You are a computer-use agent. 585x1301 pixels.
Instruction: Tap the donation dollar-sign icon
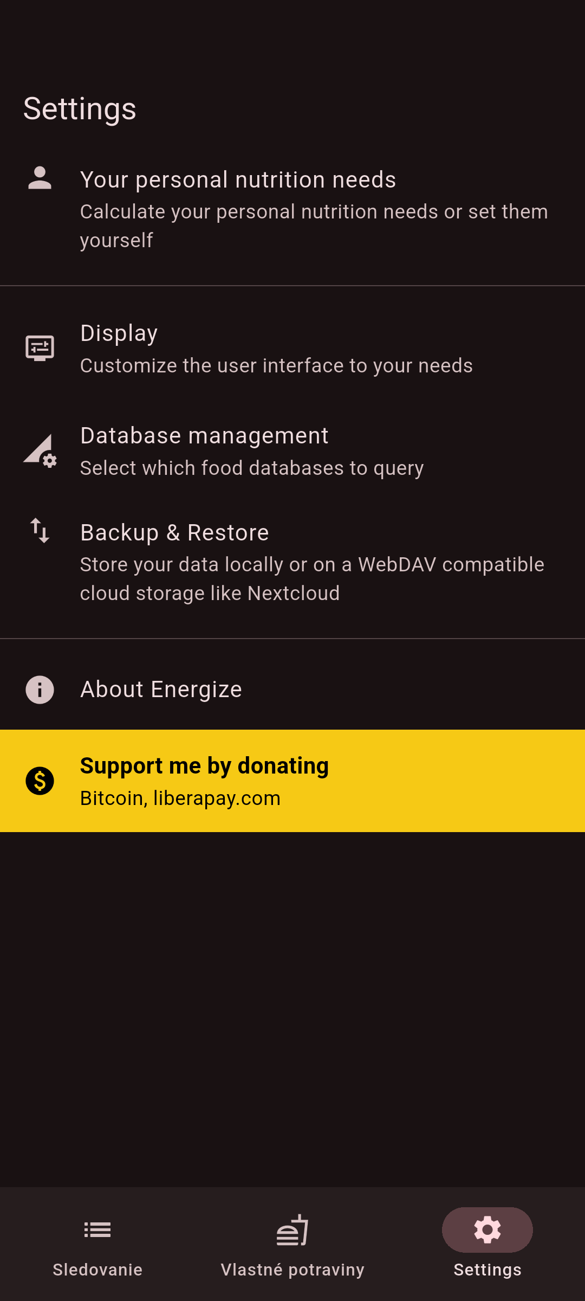(x=40, y=781)
